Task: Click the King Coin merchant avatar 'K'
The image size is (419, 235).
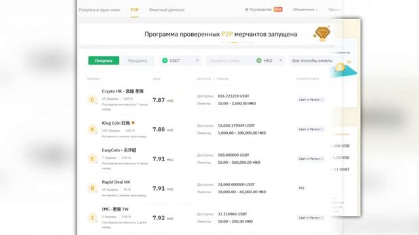Action: (x=92, y=129)
